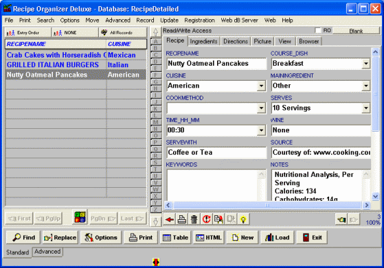The image size is (384, 268).
Task: Switch to the Picture tab
Action: [x=262, y=42]
